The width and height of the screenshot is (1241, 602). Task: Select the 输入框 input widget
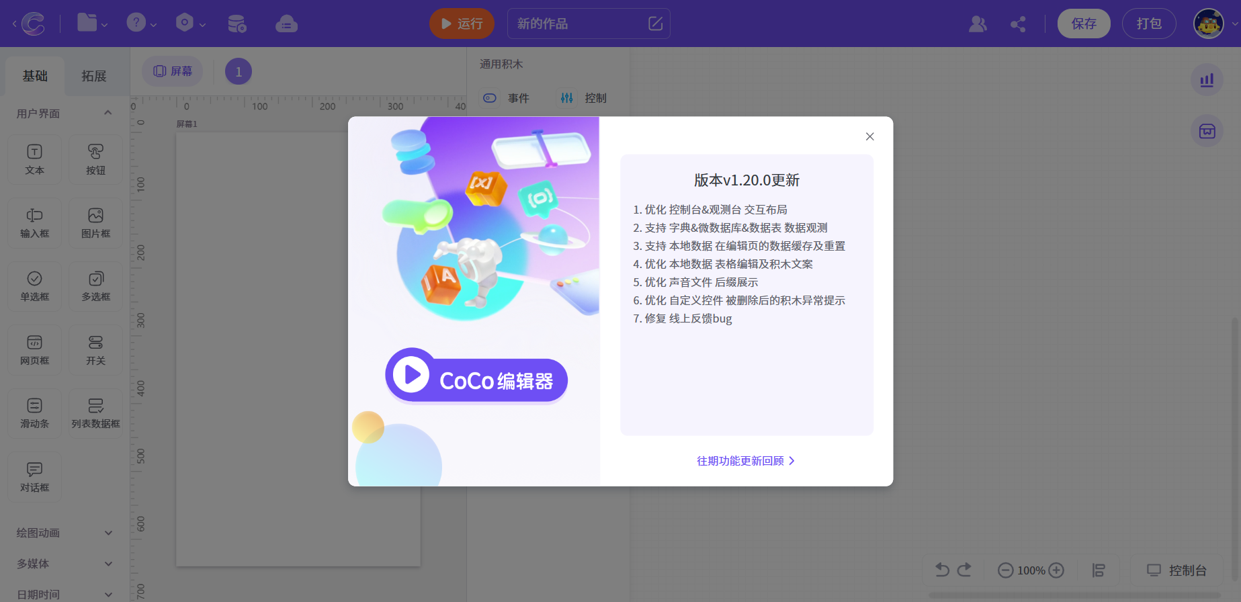35,223
